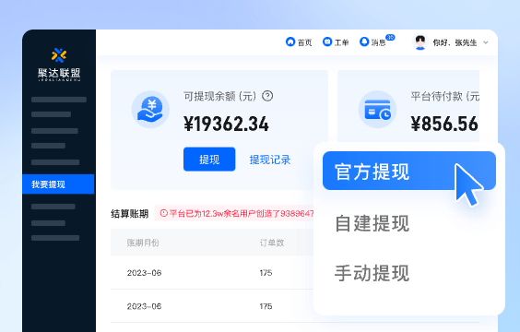This screenshot has width=520, height=332.
Task: Click the 你好, 张先生 greeting
Action: (455, 42)
